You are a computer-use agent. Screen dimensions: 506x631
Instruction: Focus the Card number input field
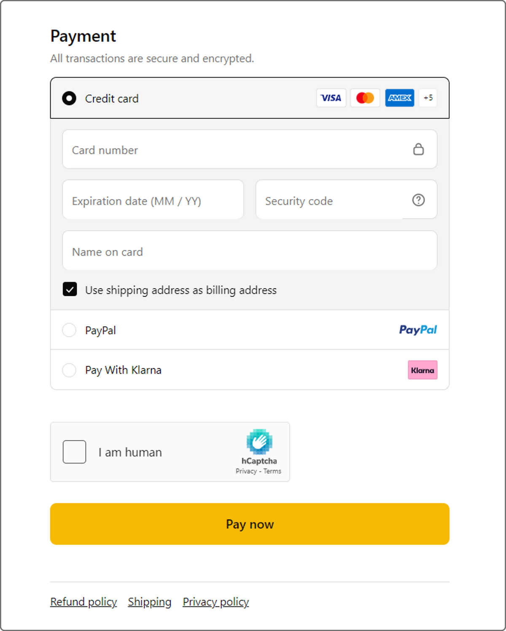click(x=250, y=149)
